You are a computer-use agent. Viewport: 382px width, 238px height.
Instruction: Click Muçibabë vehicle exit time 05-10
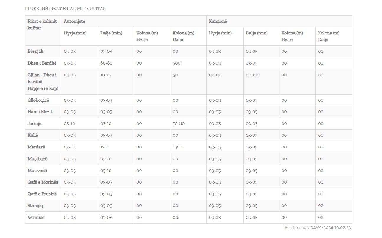(106, 159)
